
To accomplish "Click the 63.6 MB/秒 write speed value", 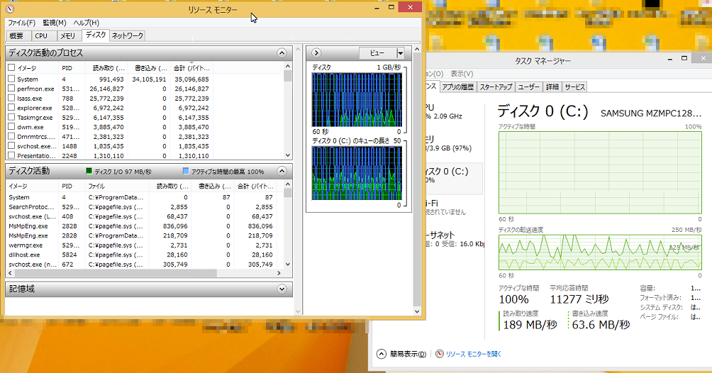I will [601, 325].
